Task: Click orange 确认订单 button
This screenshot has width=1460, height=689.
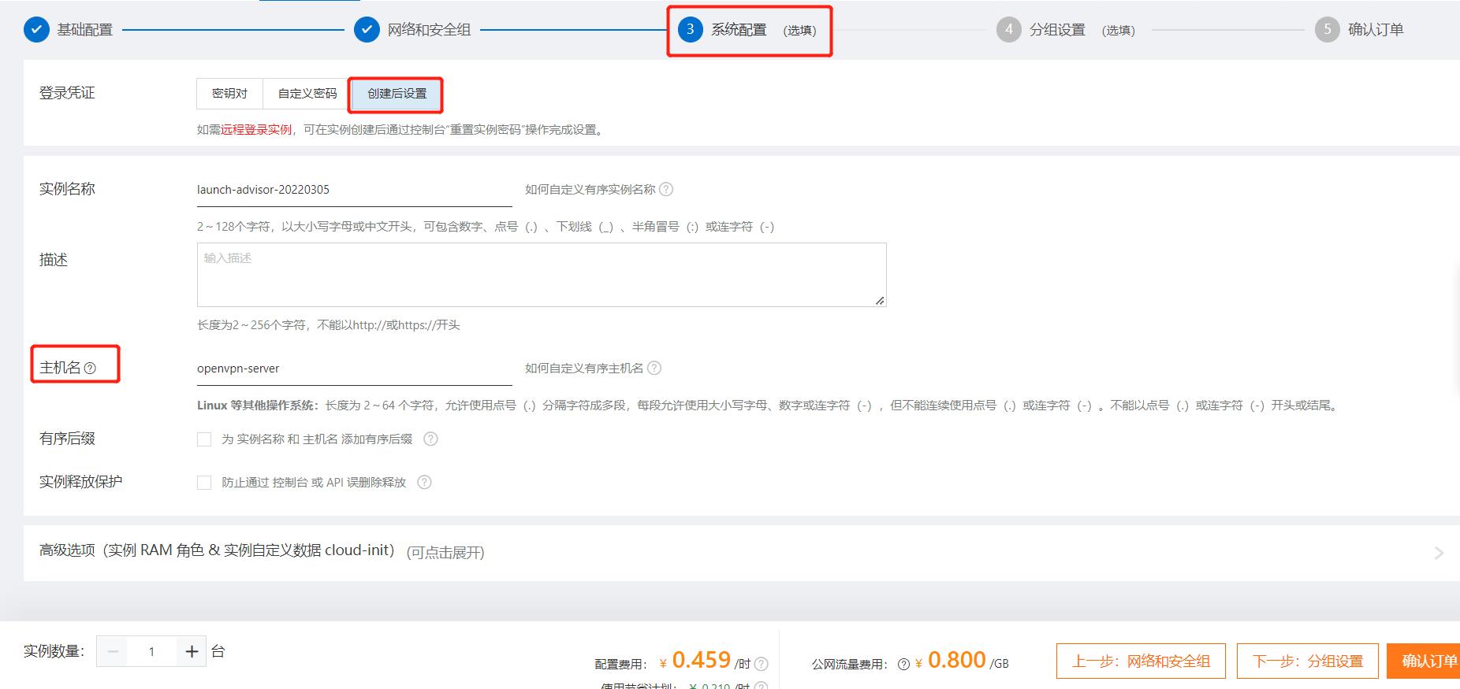Action: coord(1424,661)
